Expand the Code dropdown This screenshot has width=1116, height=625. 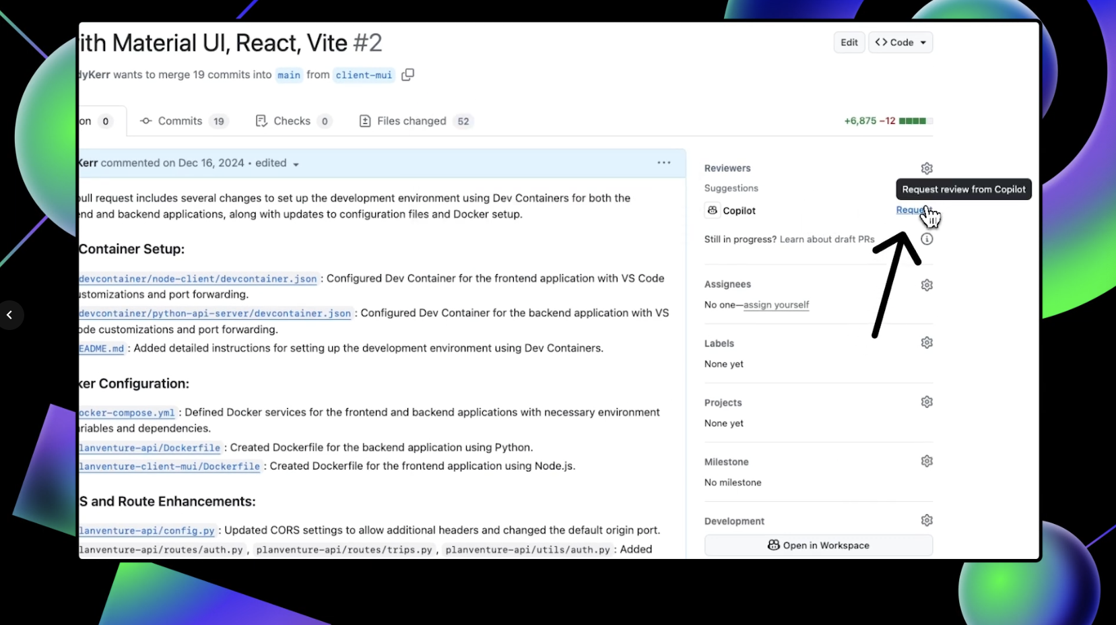pos(900,42)
